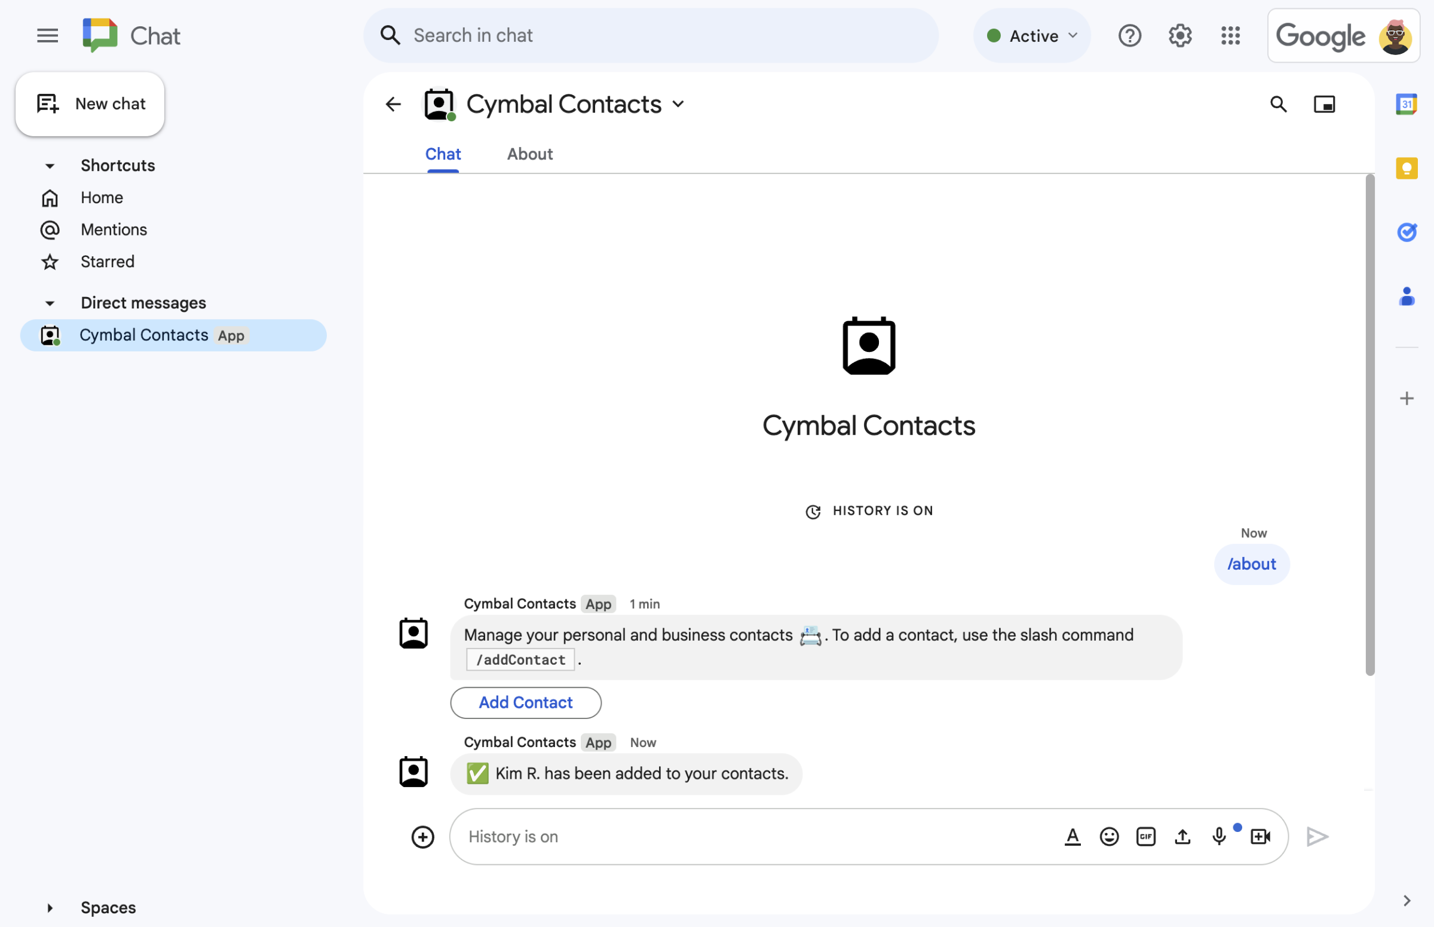This screenshot has width=1434, height=927.
Task: Click the split-view panel icon
Action: pos(1324,102)
